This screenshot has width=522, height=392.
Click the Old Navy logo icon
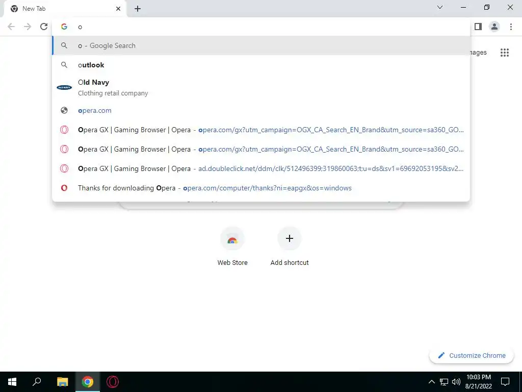pos(64,88)
